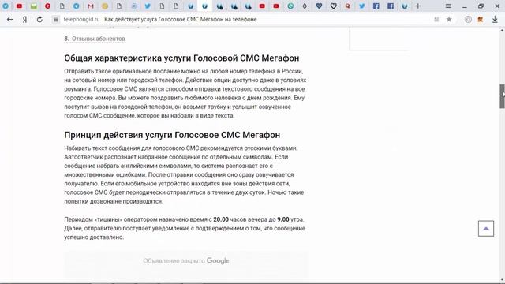Click the bold '9.00' time value
This screenshot has width=505, height=284.
point(283,219)
